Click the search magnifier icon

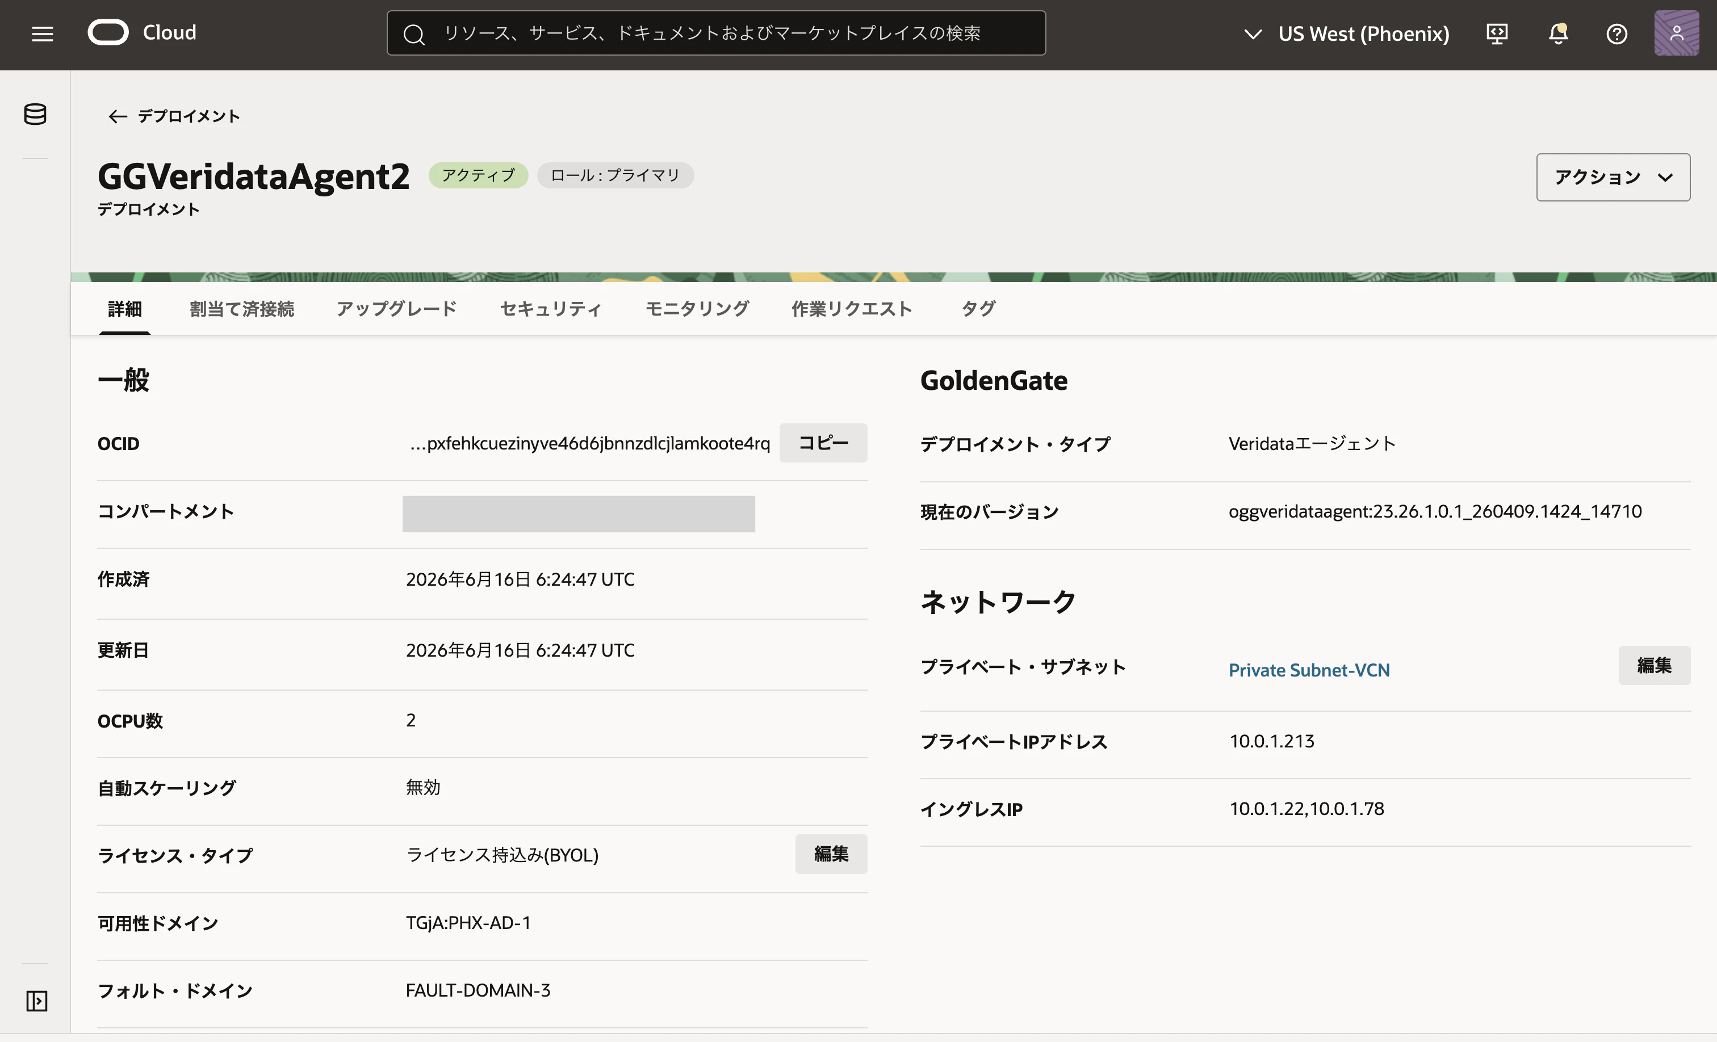[x=414, y=34]
